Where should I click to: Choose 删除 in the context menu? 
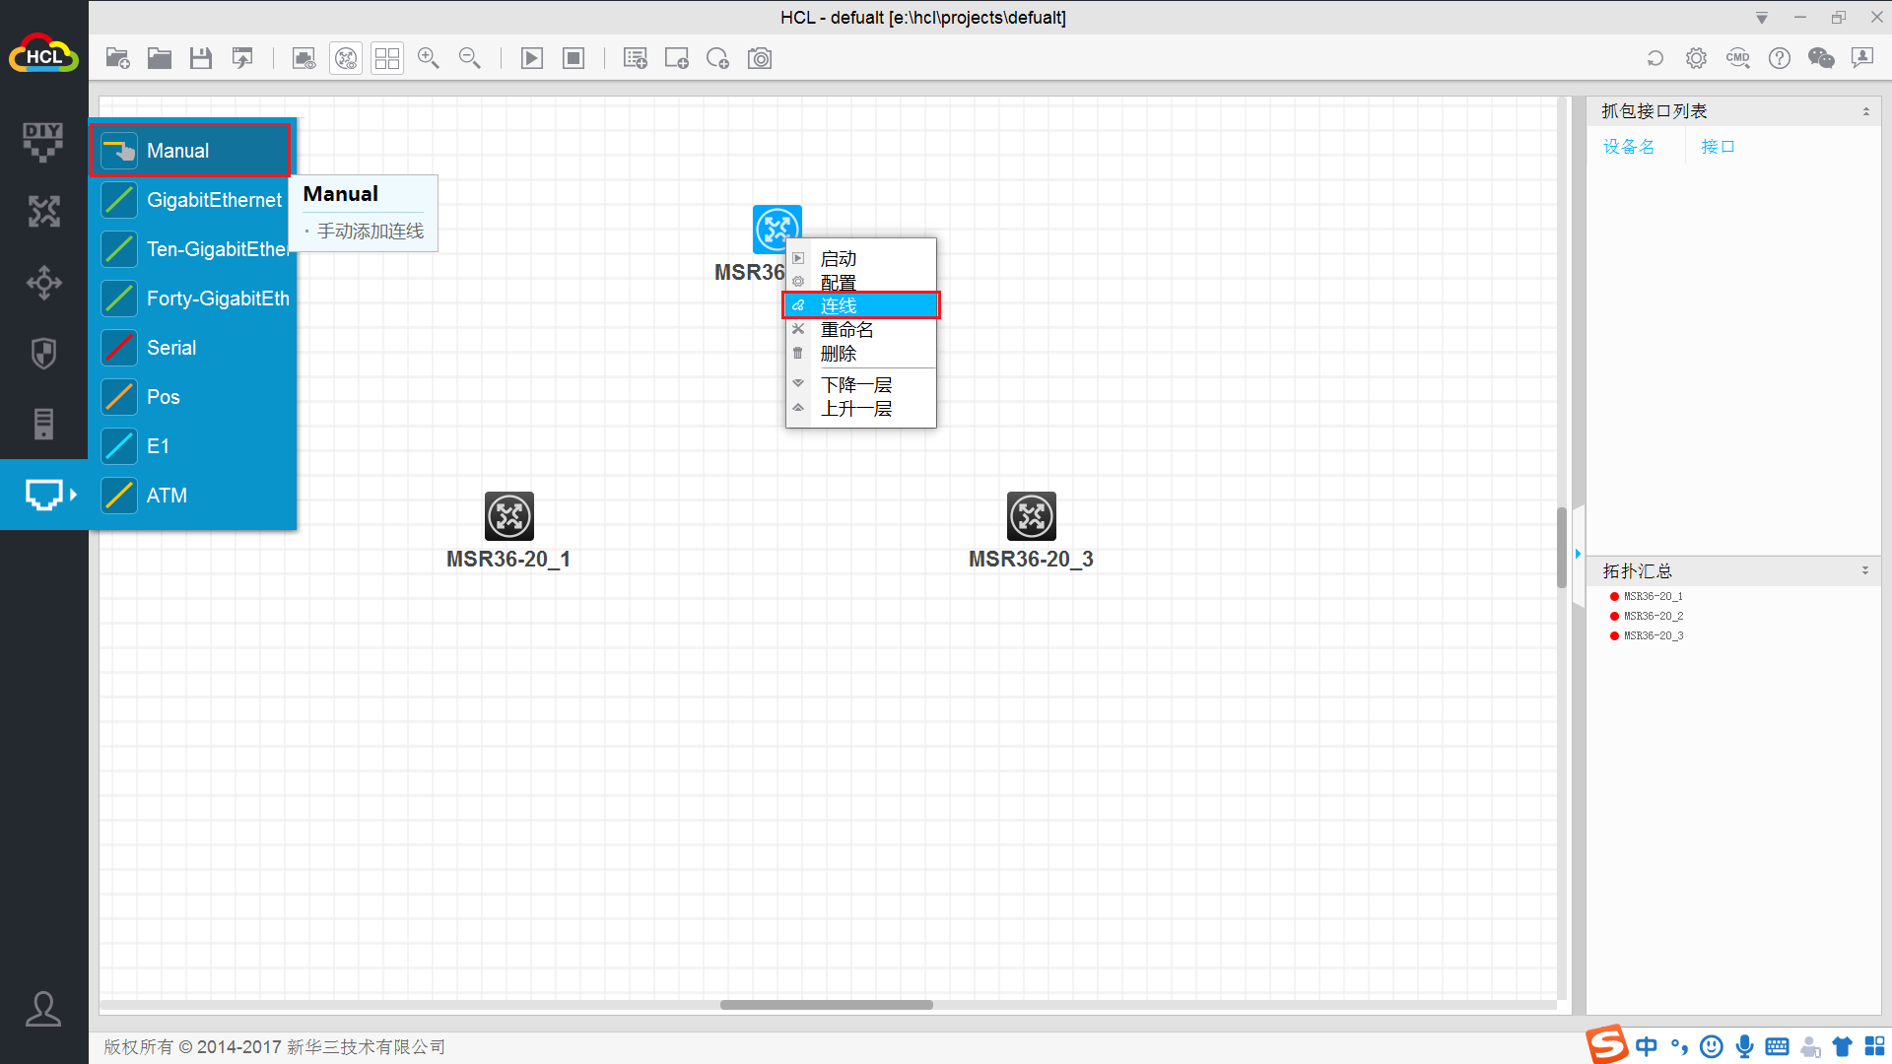pos(861,354)
